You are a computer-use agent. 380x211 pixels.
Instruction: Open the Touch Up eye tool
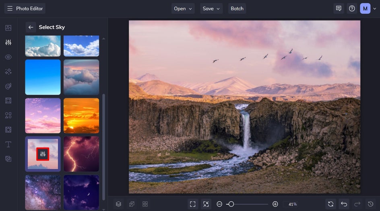tap(8, 57)
